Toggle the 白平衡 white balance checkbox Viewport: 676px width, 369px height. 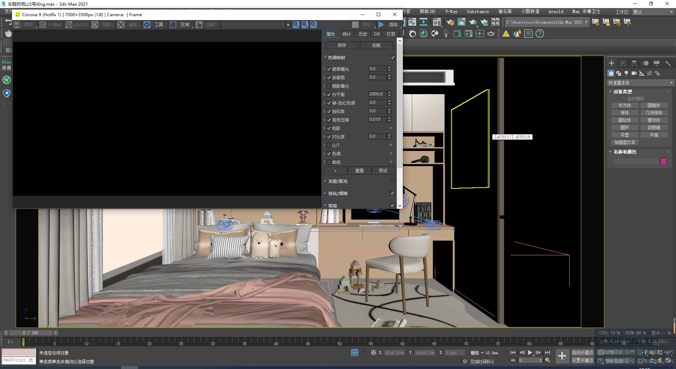click(x=329, y=94)
